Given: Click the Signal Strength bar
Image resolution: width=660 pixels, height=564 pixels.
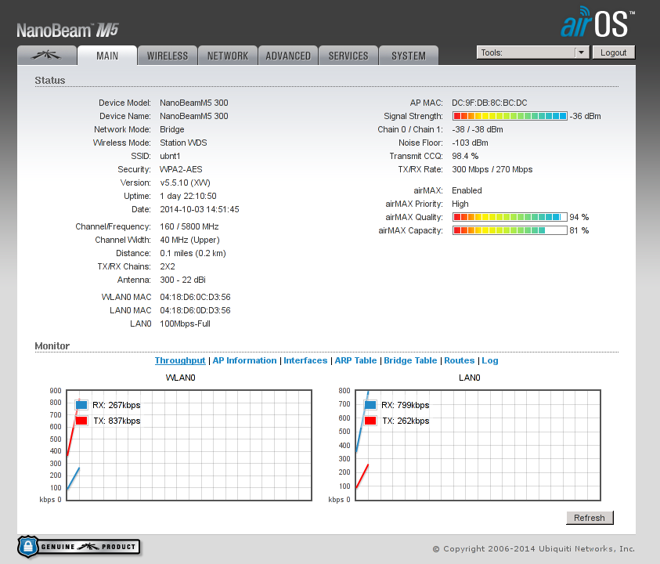Looking at the screenshot, I should click(510, 116).
